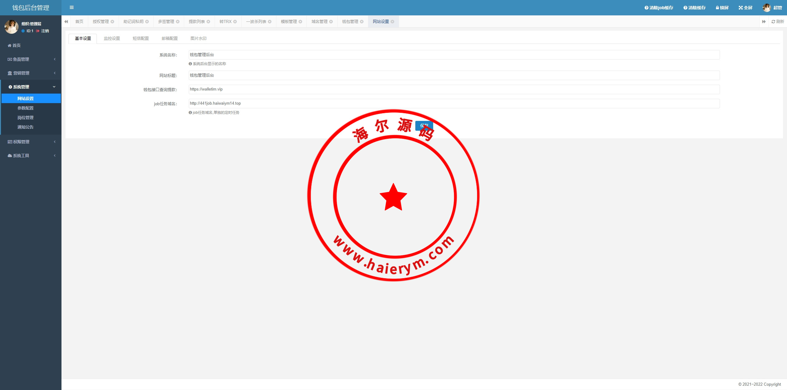The height and width of the screenshot is (390, 787).
Task: Close the 授权管理 tab with x
Action: tap(113, 21)
